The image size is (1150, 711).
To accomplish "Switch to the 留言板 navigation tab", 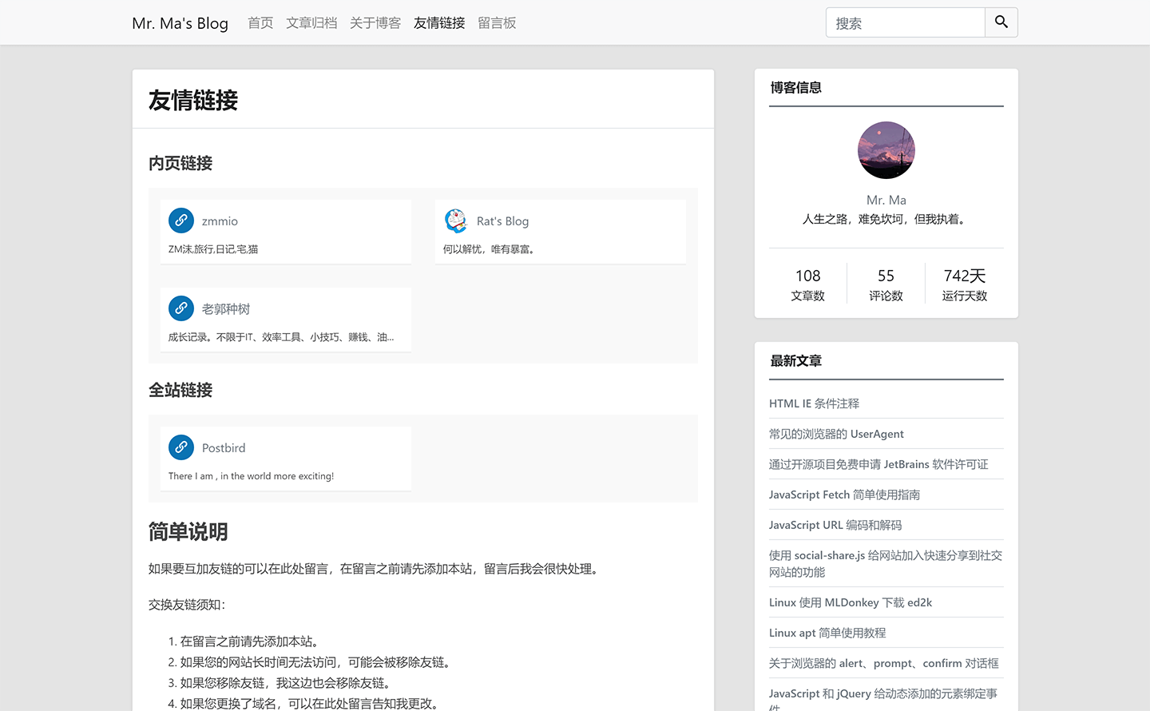I will coord(497,22).
